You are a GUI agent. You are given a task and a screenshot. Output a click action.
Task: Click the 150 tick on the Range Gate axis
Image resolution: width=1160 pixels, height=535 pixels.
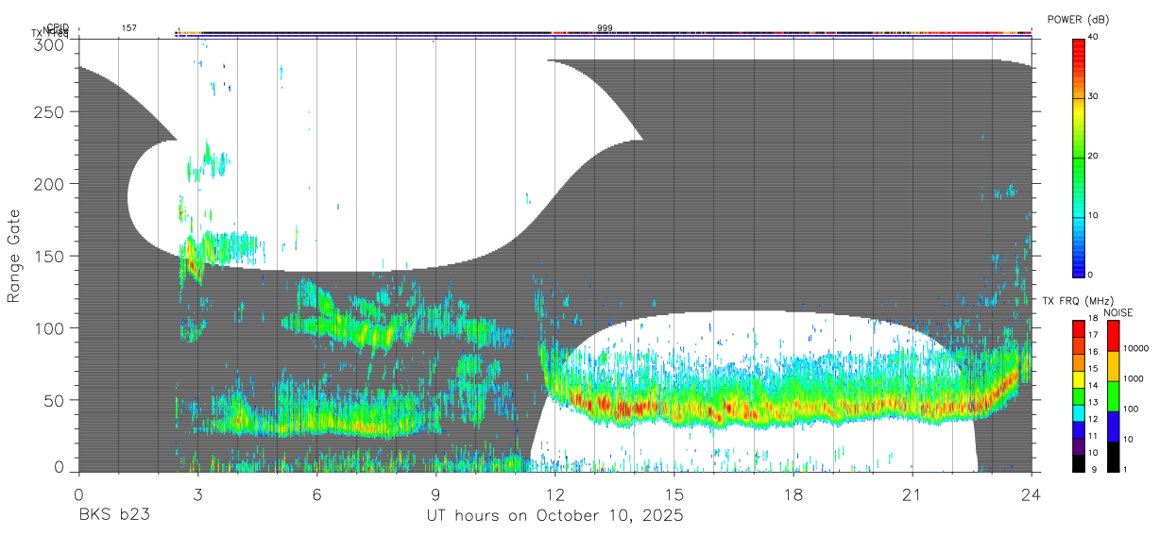pyautogui.click(x=50, y=256)
